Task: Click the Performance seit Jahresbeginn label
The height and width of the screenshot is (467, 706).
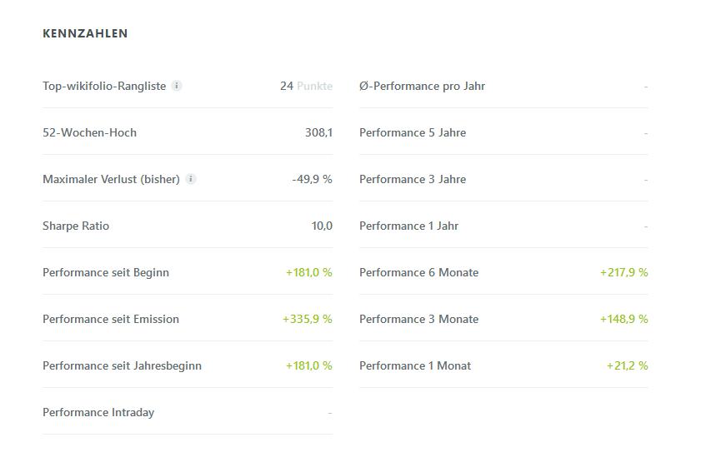Action: pyautogui.click(x=122, y=365)
